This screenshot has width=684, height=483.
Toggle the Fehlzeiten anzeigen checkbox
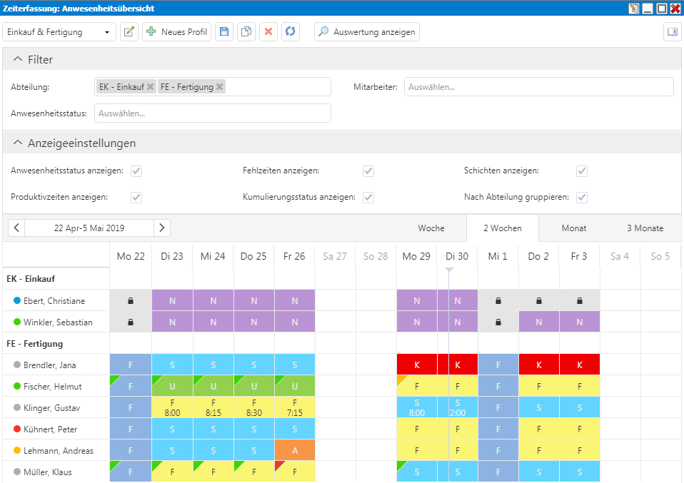[368, 171]
